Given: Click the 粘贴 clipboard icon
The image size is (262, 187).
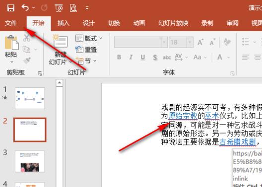Looking at the screenshot, I should click(x=11, y=43).
